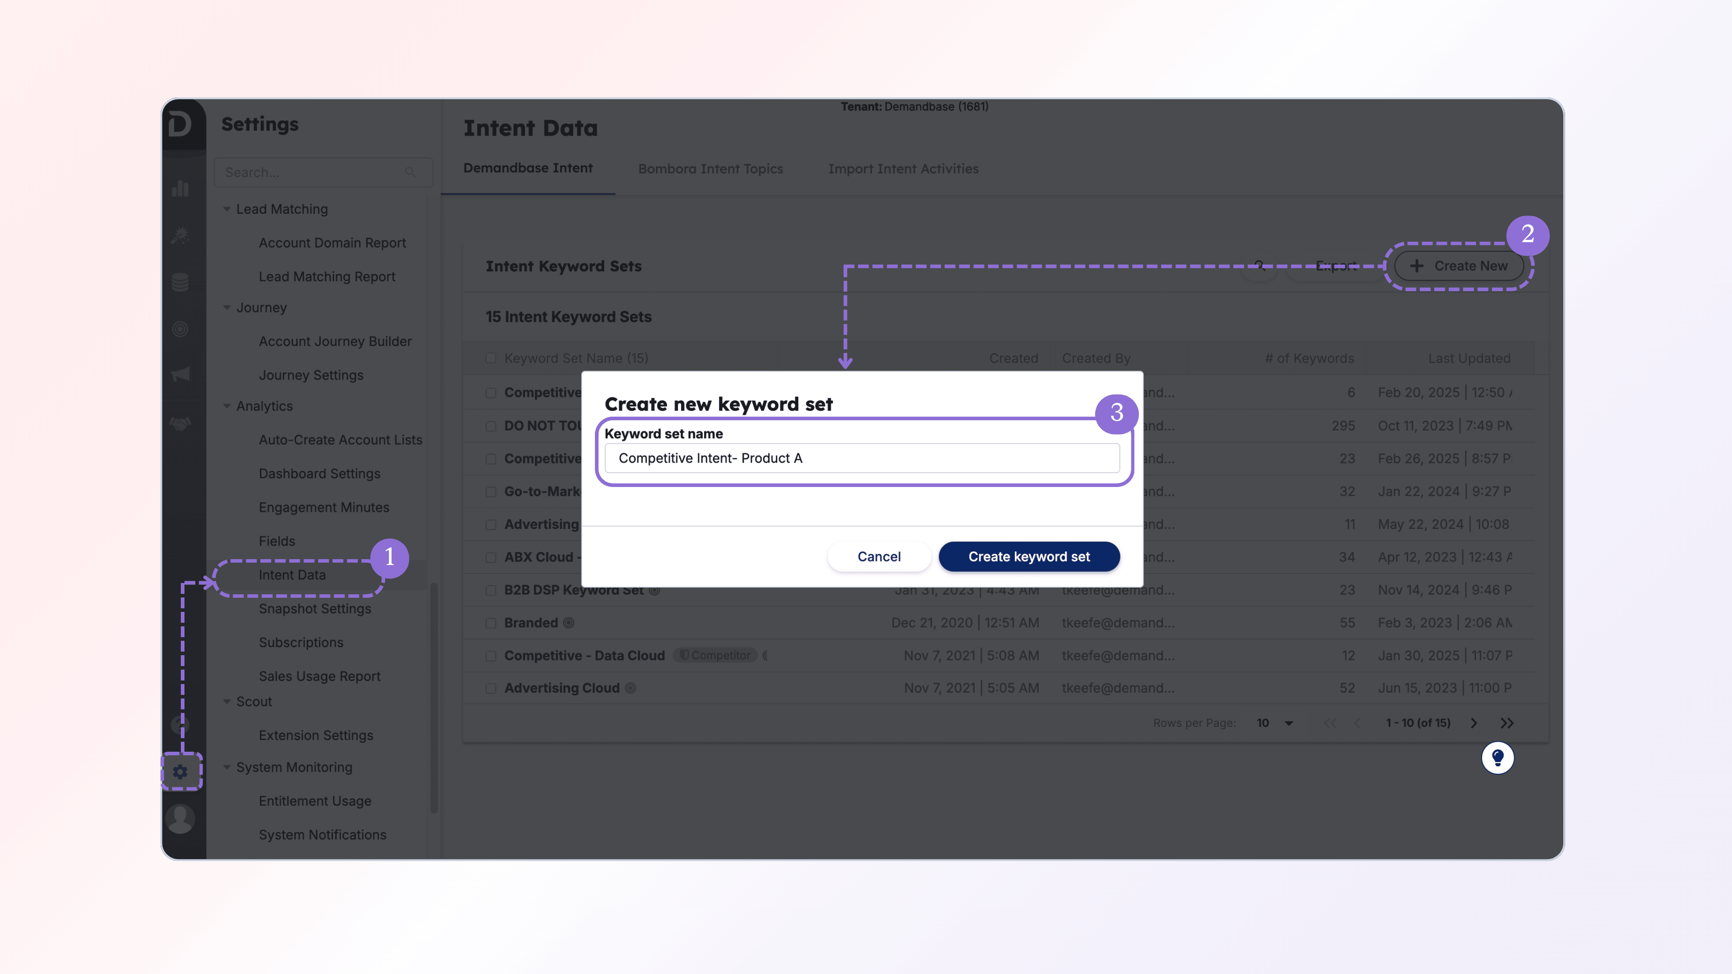1732x974 pixels.
Task: Click the megaphone advertising sidebar icon
Action: (x=180, y=374)
